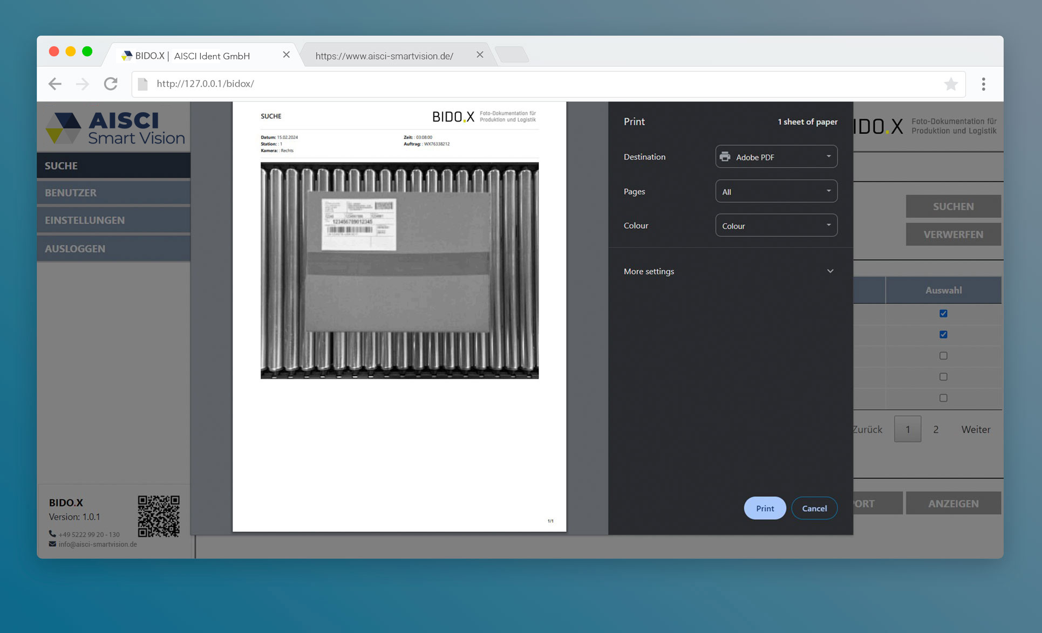1042x633 pixels.
Task: Click the QR code in sidebar footer
Action: point(158,516)
